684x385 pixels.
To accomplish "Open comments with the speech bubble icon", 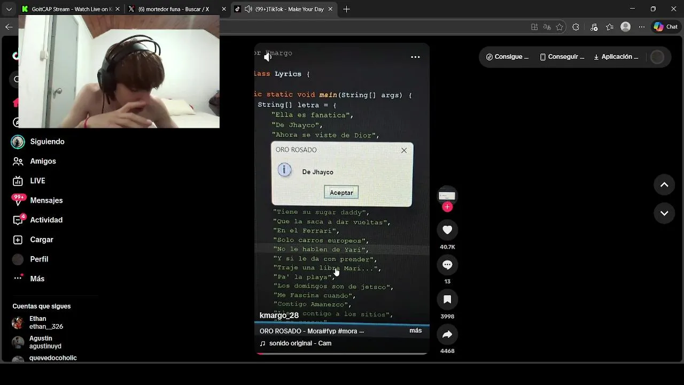I will [447, 265].
